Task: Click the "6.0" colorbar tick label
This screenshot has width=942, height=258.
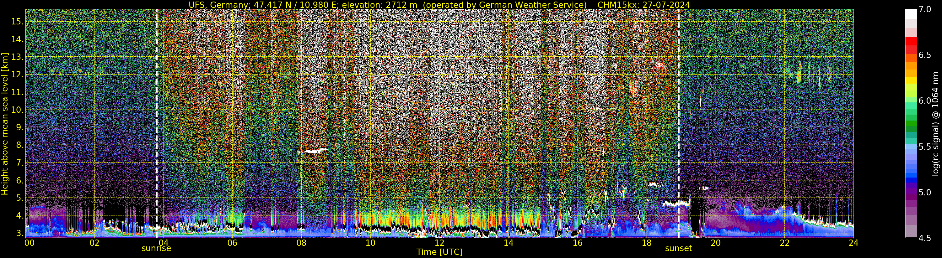Action: 925,101
